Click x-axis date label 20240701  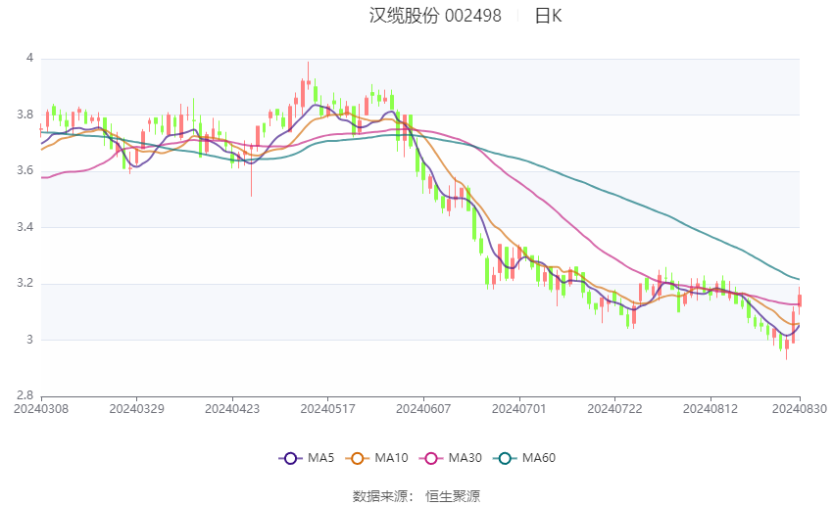[x=519, y=409]
